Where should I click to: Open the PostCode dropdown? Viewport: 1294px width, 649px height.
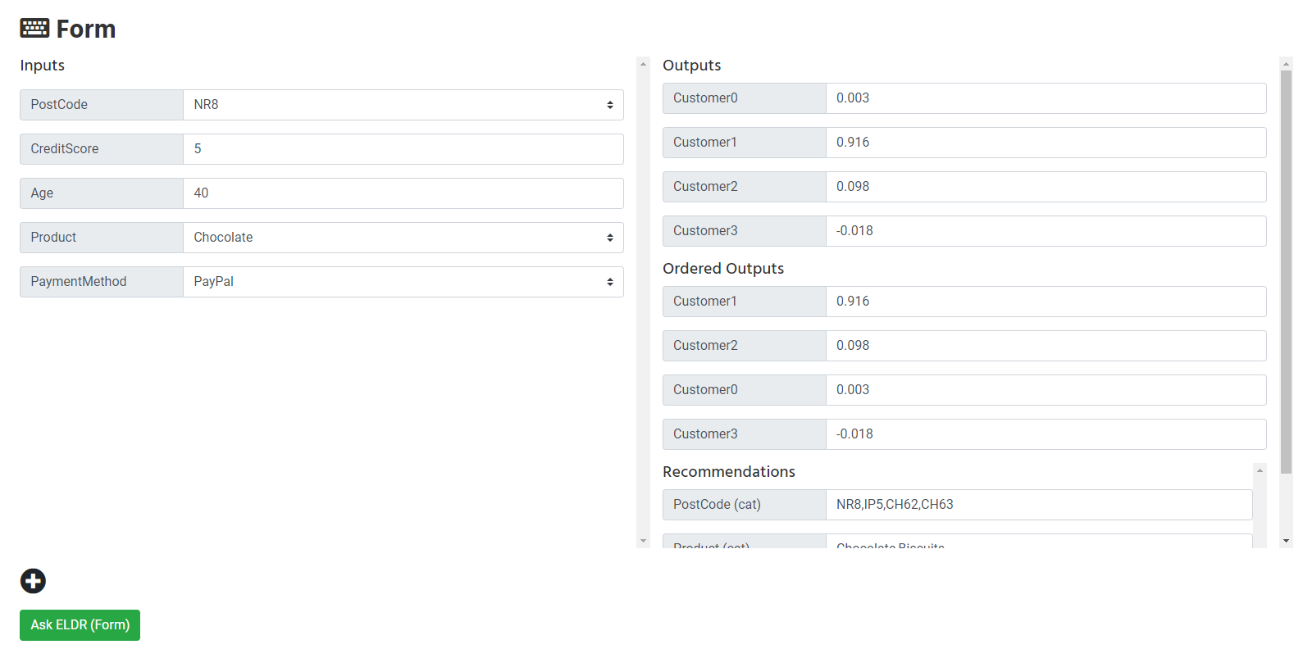click(403, 105)
